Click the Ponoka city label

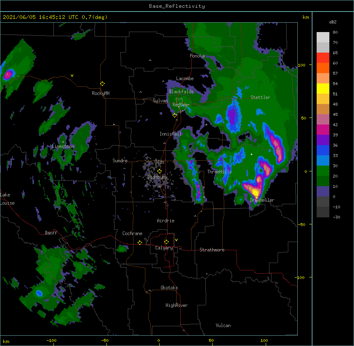197,56
